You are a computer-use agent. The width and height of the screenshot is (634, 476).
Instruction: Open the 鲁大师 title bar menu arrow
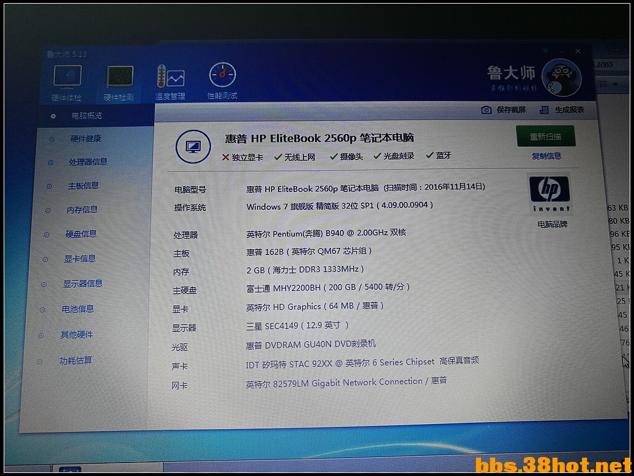[545, 51]
